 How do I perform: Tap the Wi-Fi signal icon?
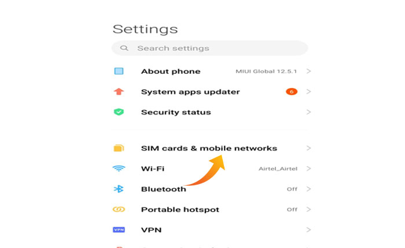119,168
